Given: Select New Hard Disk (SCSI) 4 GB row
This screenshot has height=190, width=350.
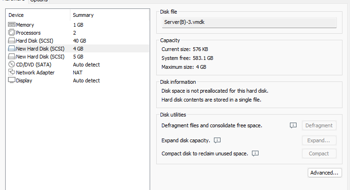Looking at the screenshot, I should coord(77,49).
